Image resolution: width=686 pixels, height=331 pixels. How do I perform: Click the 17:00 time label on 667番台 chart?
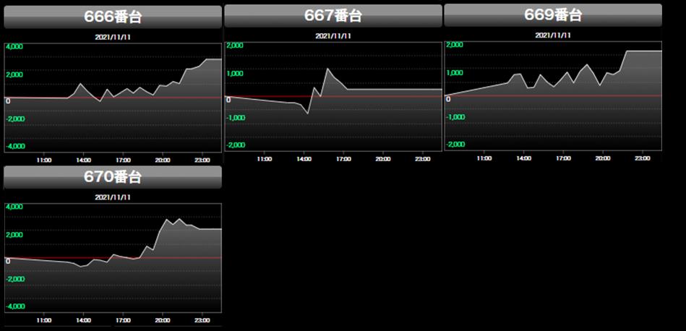point(343,158)
